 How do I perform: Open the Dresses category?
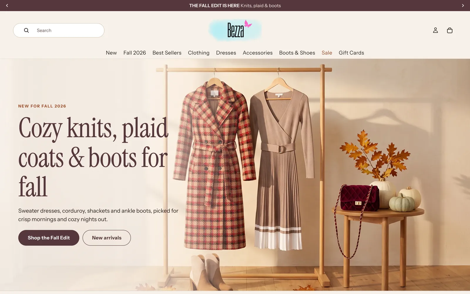coord(226,53)
